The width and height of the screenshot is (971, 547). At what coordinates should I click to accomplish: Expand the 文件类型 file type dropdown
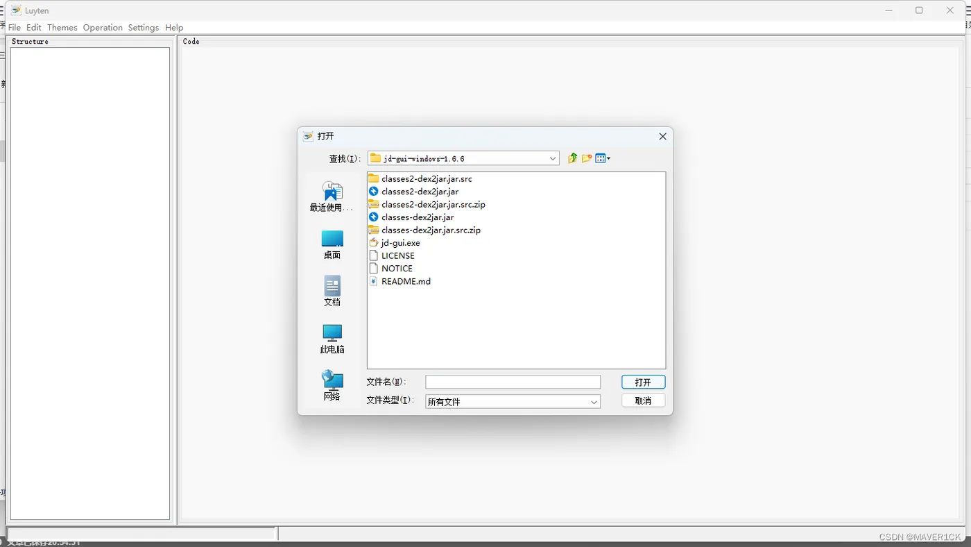[594, 402]
